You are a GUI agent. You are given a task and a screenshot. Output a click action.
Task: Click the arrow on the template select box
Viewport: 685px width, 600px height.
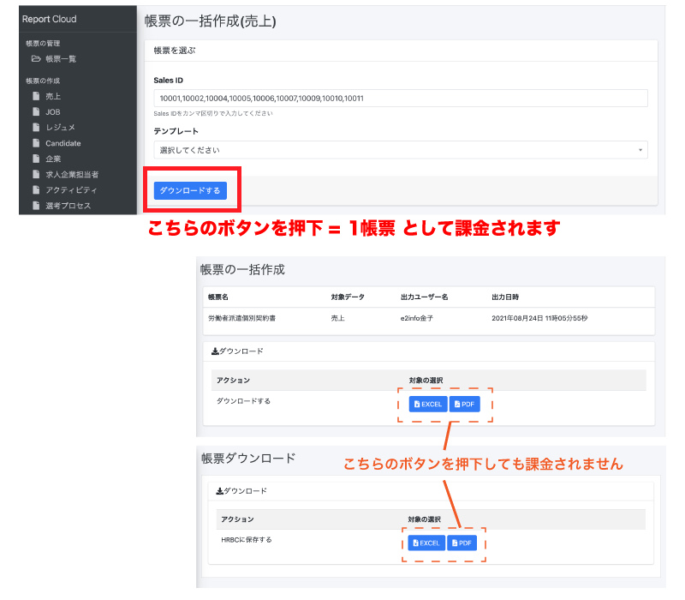point(640,150)
